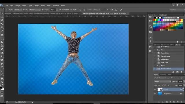185x104 pixels.
Task: Toggle lock position for layer
Action: [x=165, y=86]
